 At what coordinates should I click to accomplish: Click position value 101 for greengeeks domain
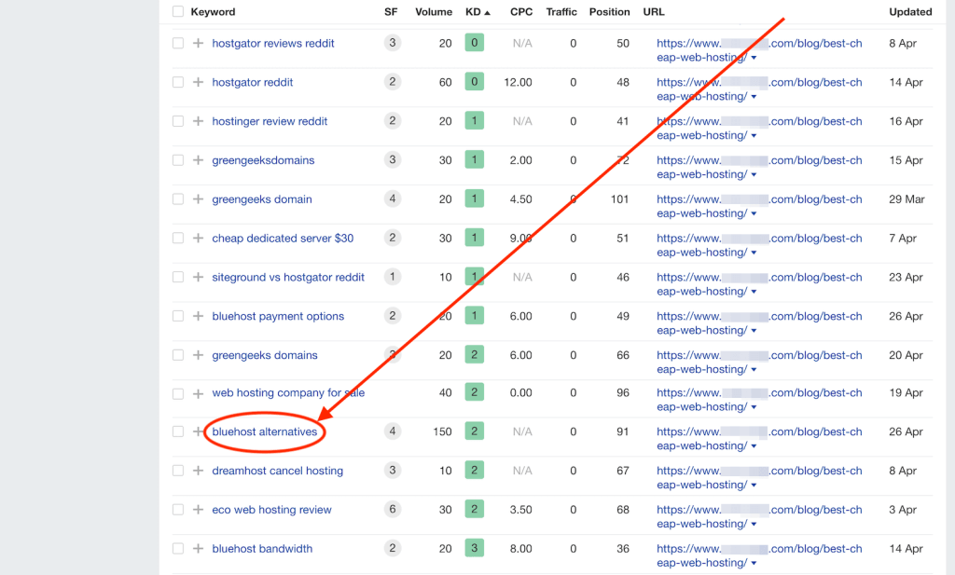(620, 199)
